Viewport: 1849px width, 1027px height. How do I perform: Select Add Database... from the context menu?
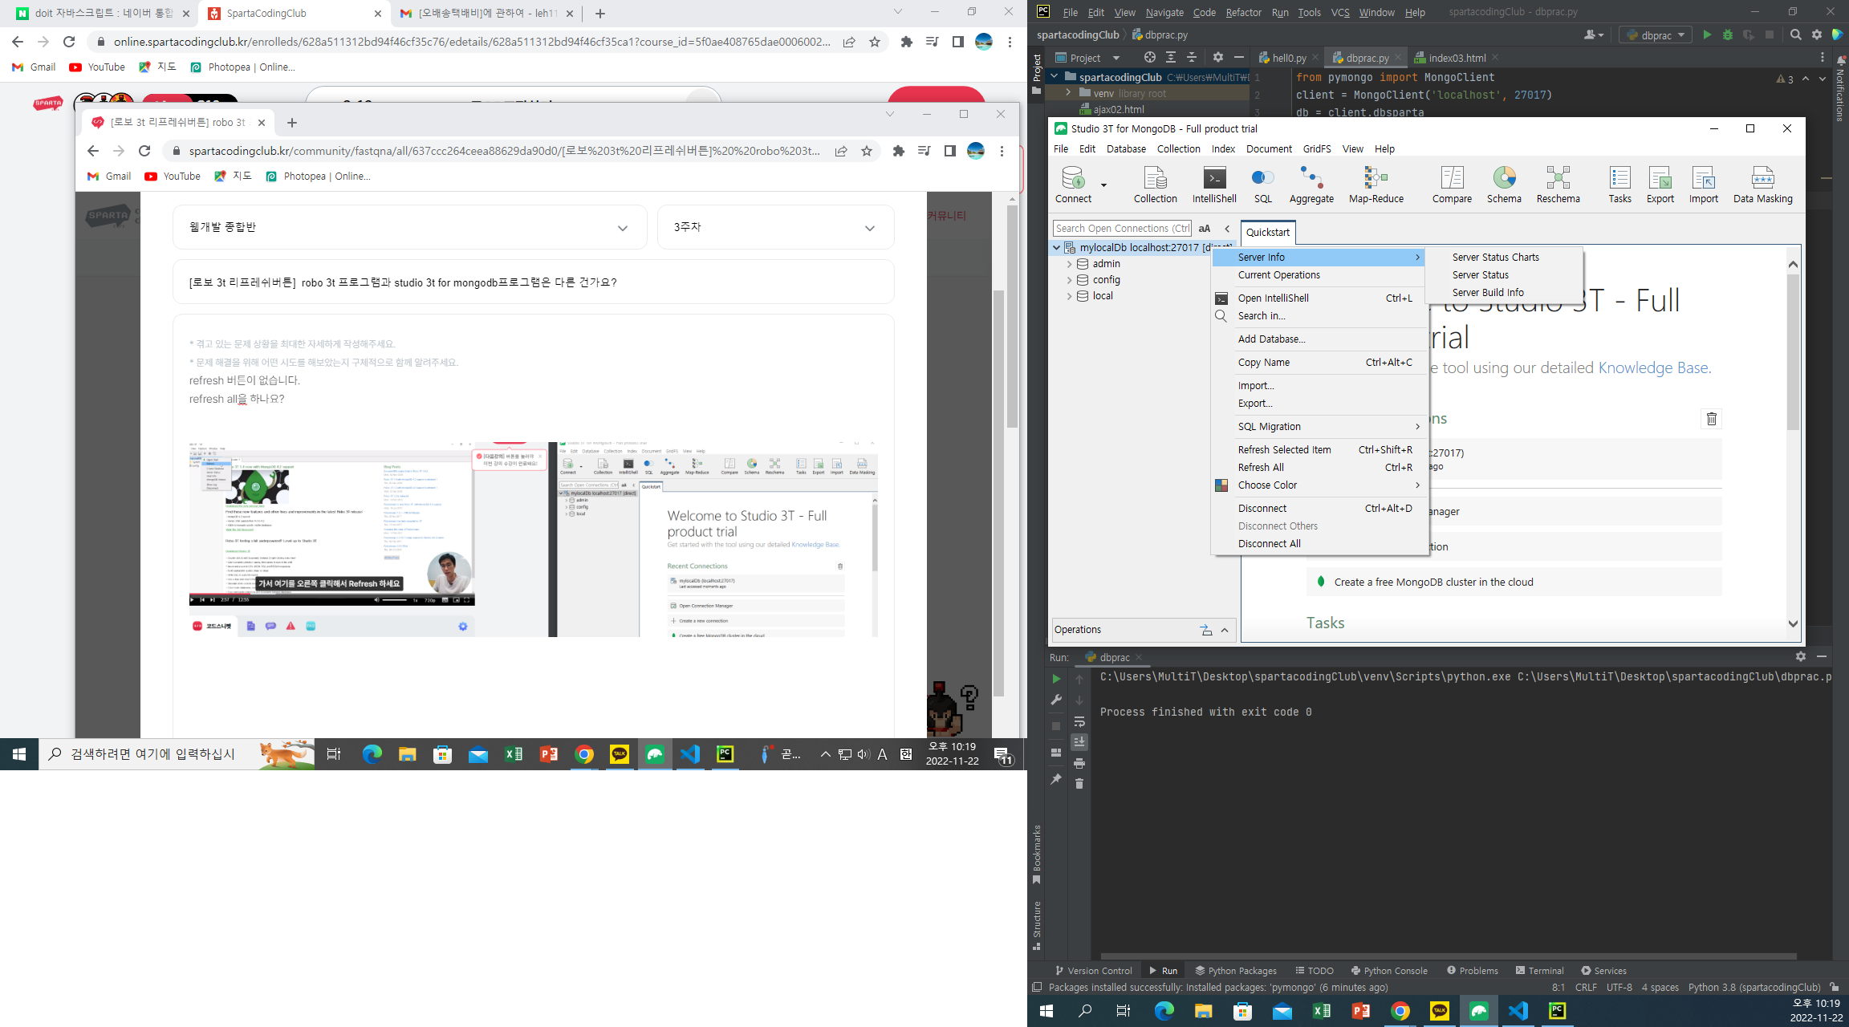pos(1320,339)
